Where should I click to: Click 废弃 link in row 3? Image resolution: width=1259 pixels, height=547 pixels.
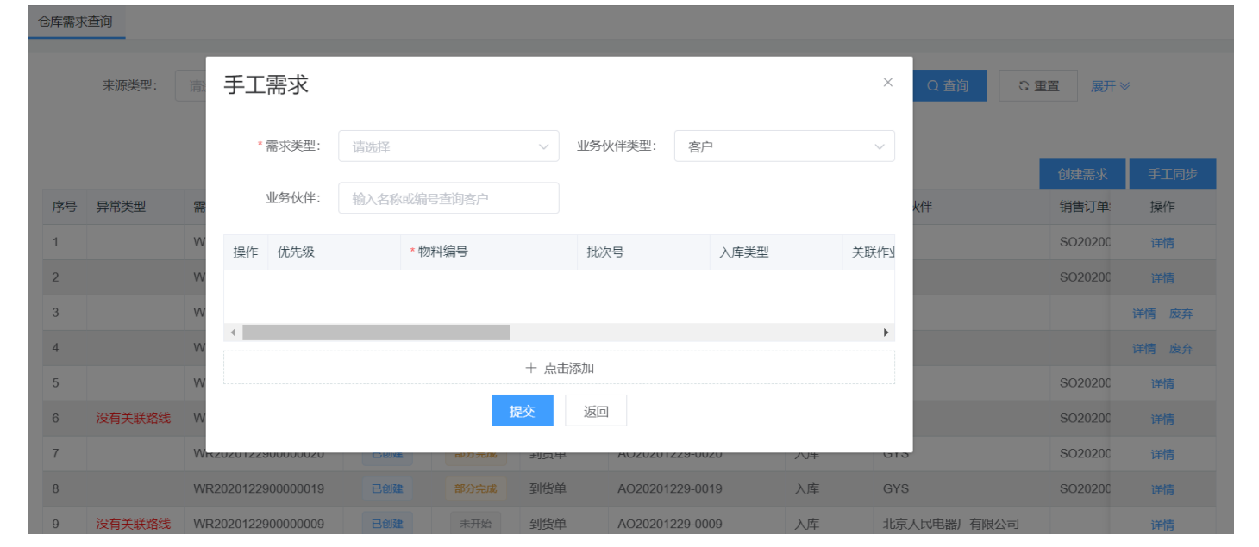coord(1181,314)
